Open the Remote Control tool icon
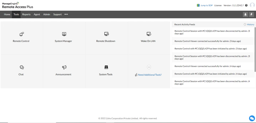The width and height of the screenshot is (256, 123). coord(22,34)
